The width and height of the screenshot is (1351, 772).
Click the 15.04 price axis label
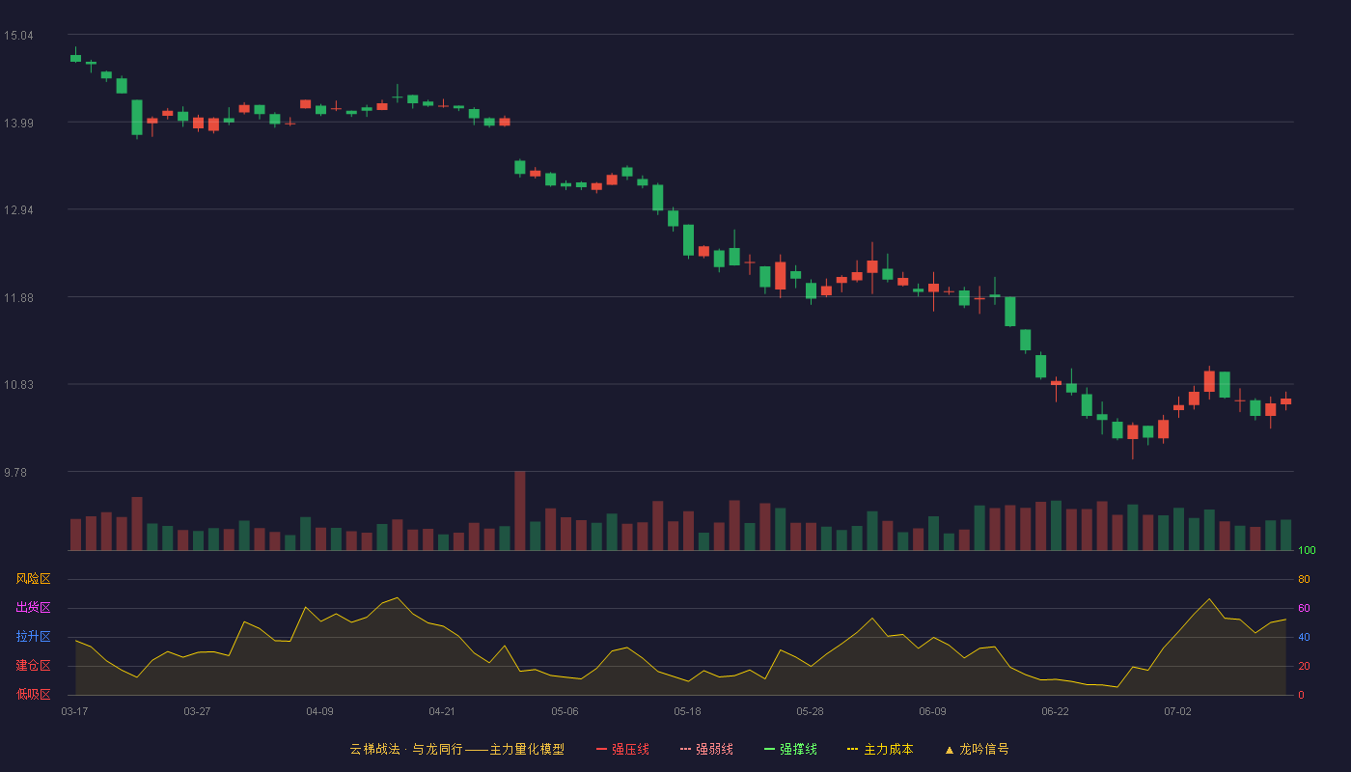[18, 36]
